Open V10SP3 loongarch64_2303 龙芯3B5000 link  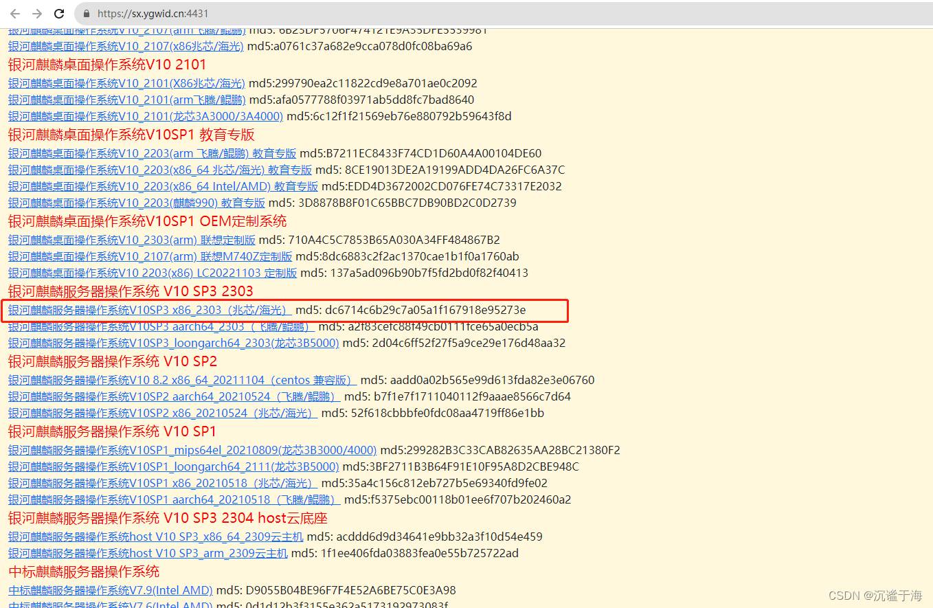173,343
